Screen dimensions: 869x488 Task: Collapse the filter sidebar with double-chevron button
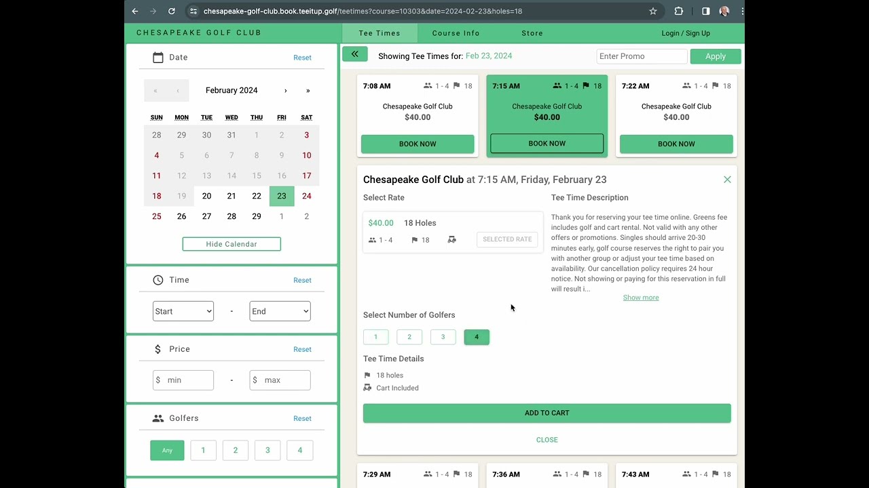[x=354, y=54]
